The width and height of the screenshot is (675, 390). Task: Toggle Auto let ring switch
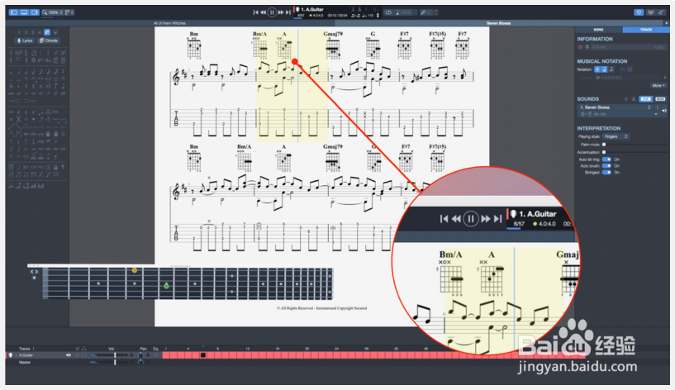(x=606, y=159)
